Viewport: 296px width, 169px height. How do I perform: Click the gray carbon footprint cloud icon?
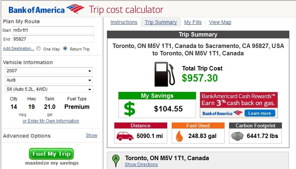click(x=237, y=136)
